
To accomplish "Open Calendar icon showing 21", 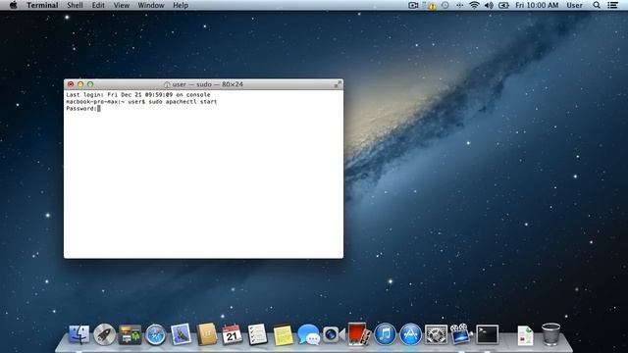I will tap(232, 334).
